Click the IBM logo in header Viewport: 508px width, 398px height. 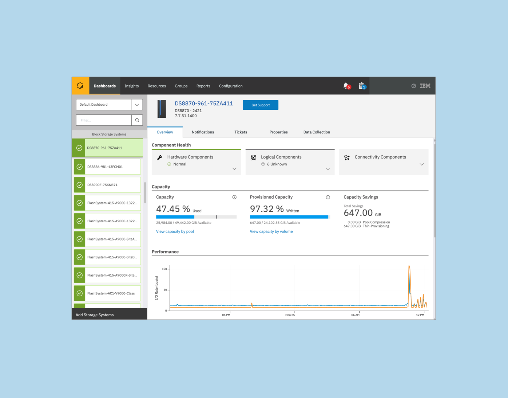click(425, 86)
